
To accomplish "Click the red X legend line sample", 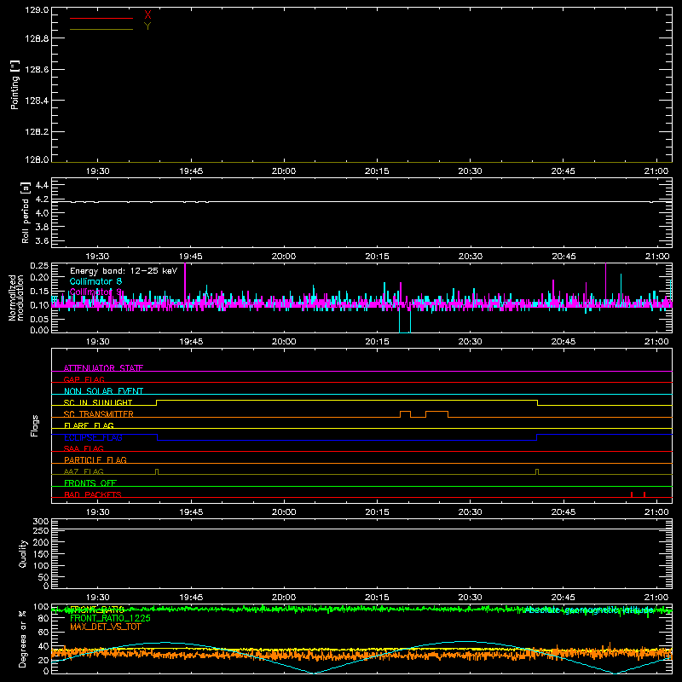I will 101,18.
